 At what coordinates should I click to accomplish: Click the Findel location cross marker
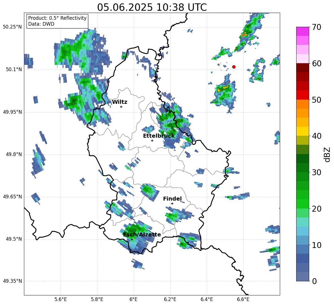point(172,203)
